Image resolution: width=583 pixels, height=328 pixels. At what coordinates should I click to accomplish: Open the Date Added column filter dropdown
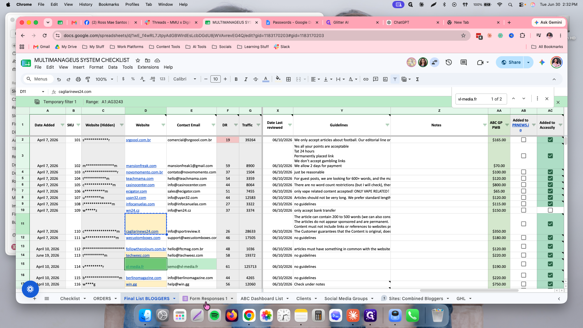62,125
